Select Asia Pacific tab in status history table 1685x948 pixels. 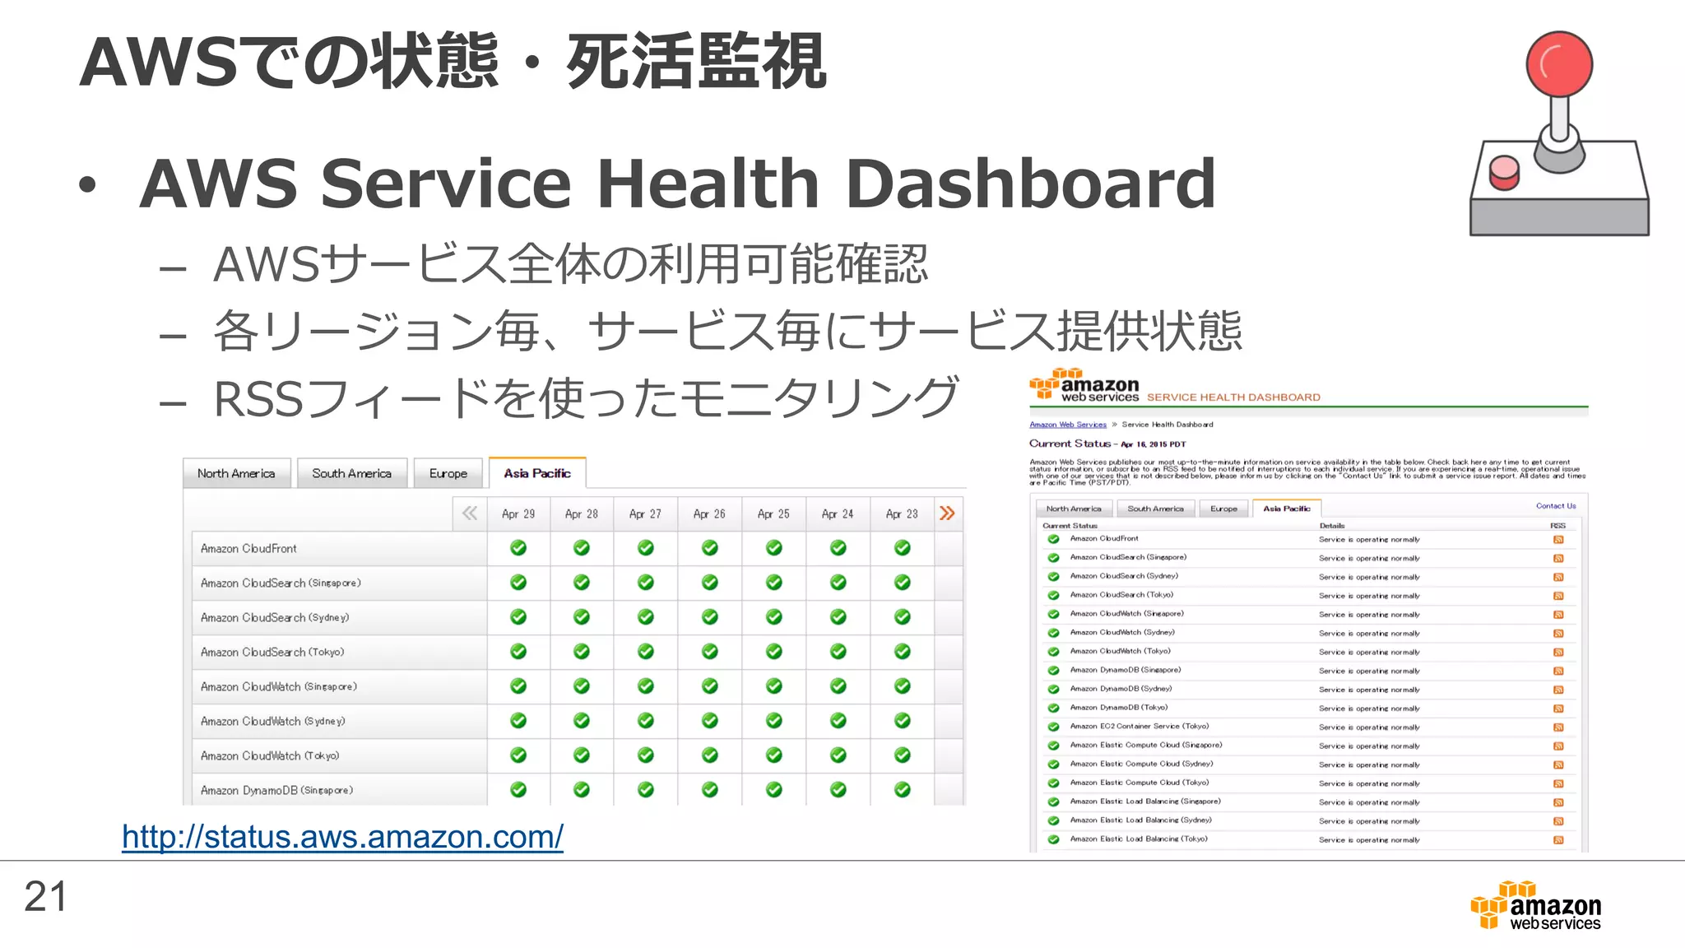point(537,473)
